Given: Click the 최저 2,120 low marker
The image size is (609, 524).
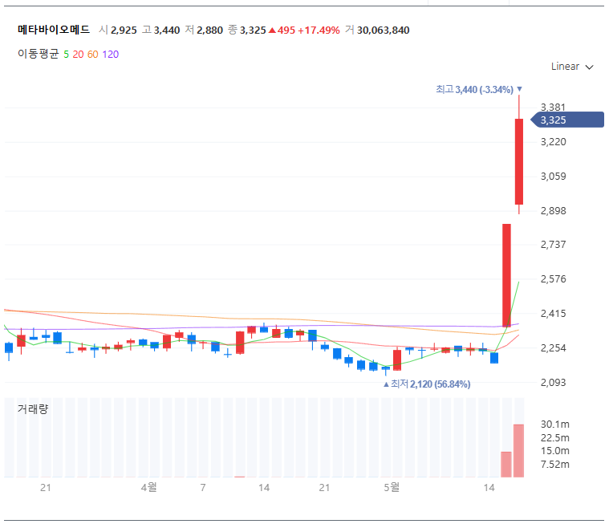Looking at the screenshot, I should pyautogui.click(x=427, y=384).
